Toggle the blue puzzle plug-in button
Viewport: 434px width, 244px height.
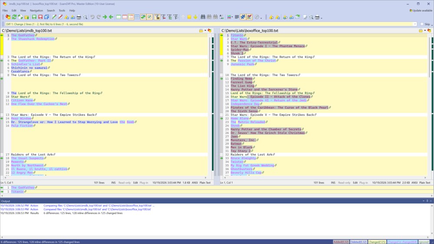pos(243,17)
